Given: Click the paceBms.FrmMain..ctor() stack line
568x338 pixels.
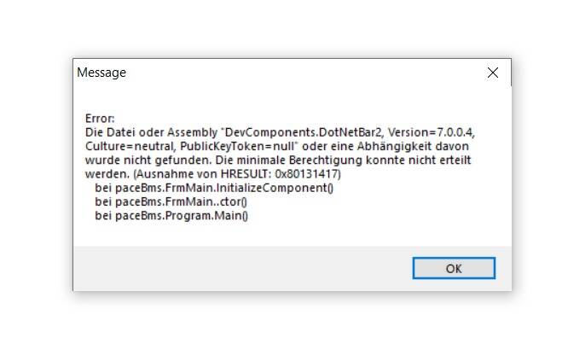Looking at the screenshot, I should pos(171,201).
